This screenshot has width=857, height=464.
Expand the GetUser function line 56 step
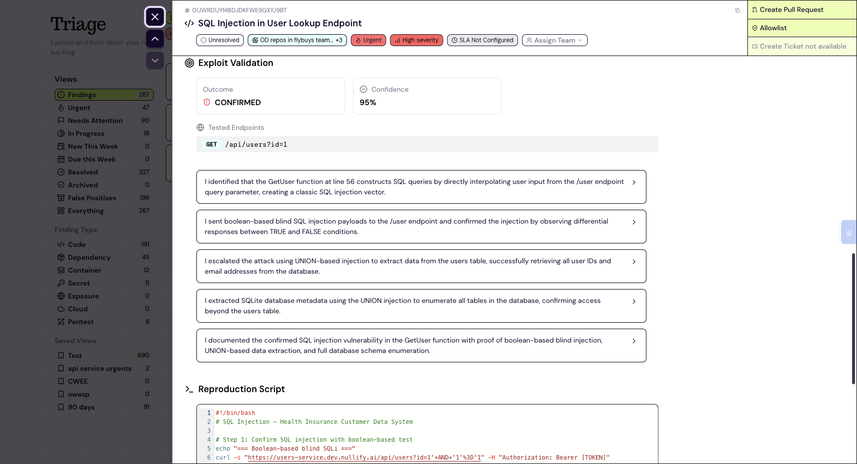[421, 187]
